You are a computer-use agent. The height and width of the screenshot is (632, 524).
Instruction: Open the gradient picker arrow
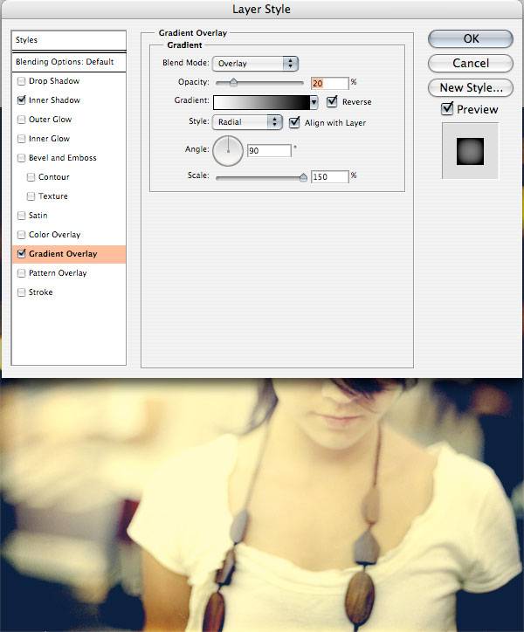point(313,102)
